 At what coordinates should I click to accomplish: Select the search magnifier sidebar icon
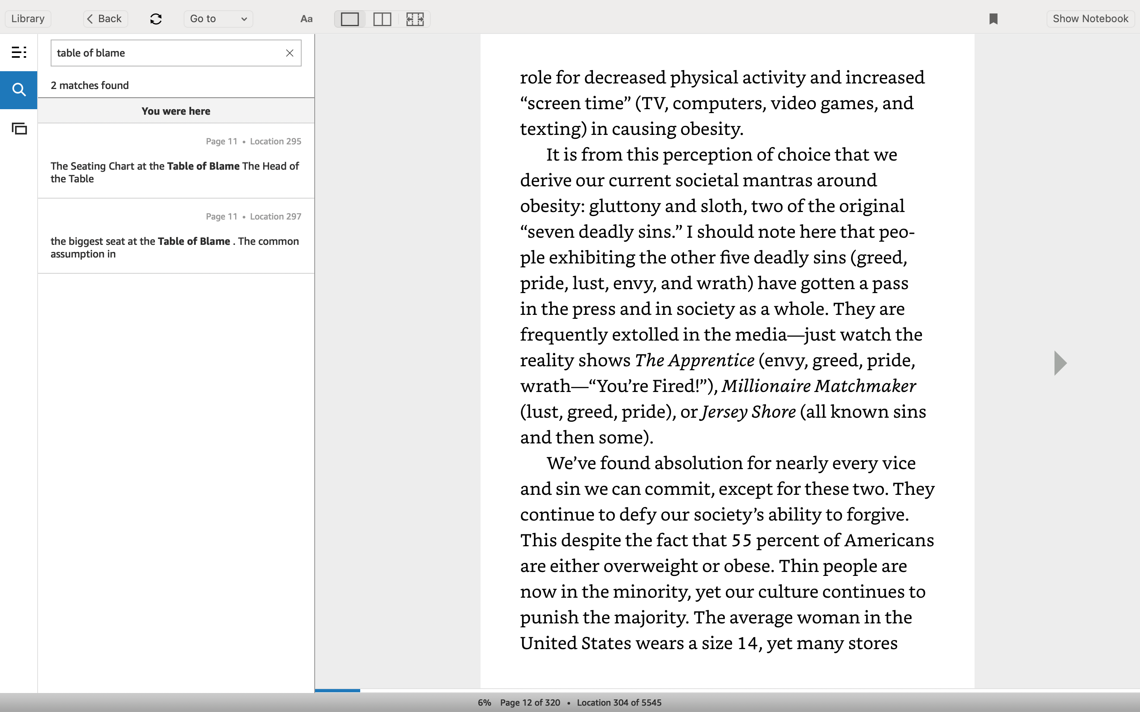tap(19, 89)
